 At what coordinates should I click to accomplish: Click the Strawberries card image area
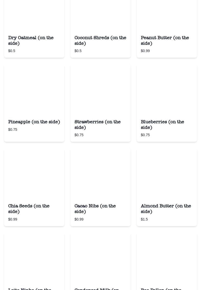[x=100, y=90]
